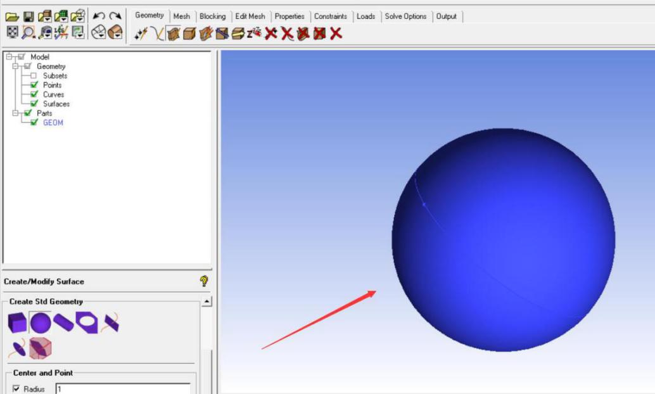The height and width of the screenshot is (394, 655).
Task: Select the Create/Modify Surface tool
Action: click(x=173, y=34)
